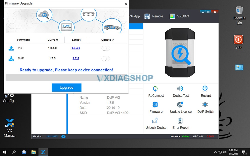Open the Remote tab with globe icon
Screen dimensions: 250x156
[154, 16]
